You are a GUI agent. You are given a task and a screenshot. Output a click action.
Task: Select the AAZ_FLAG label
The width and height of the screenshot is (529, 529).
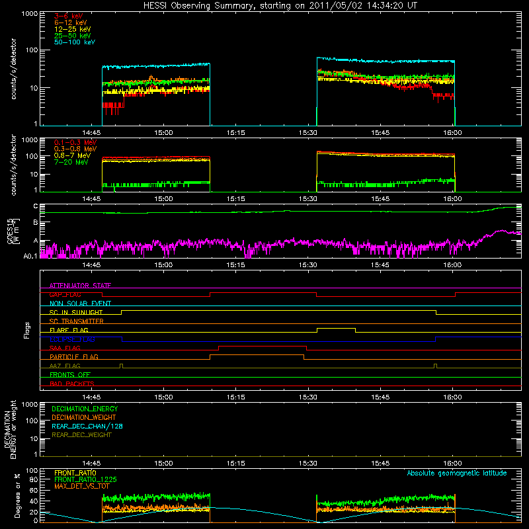(x=65, y=366)
